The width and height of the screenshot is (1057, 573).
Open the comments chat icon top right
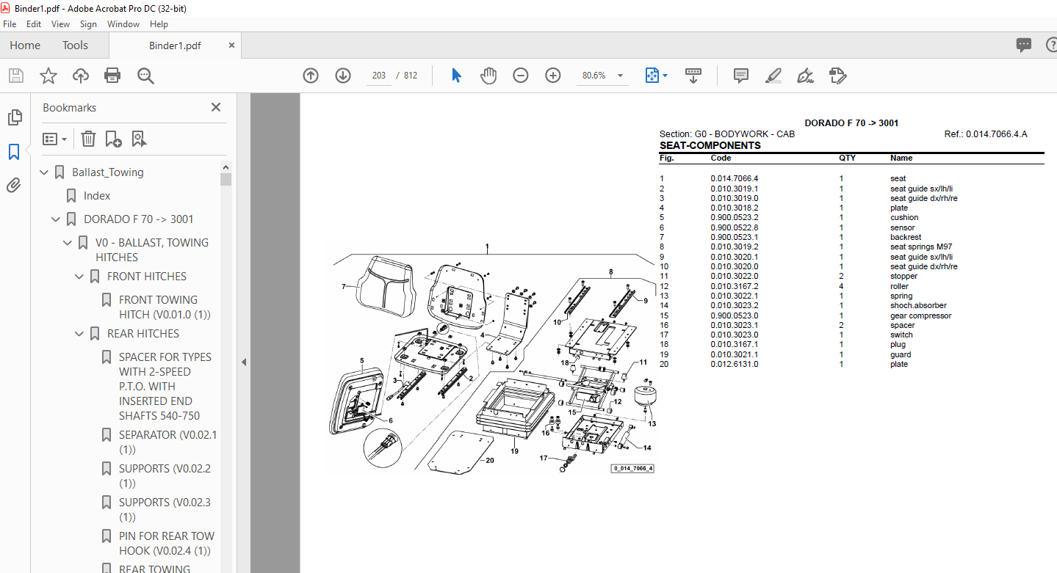pos(1024,45)
